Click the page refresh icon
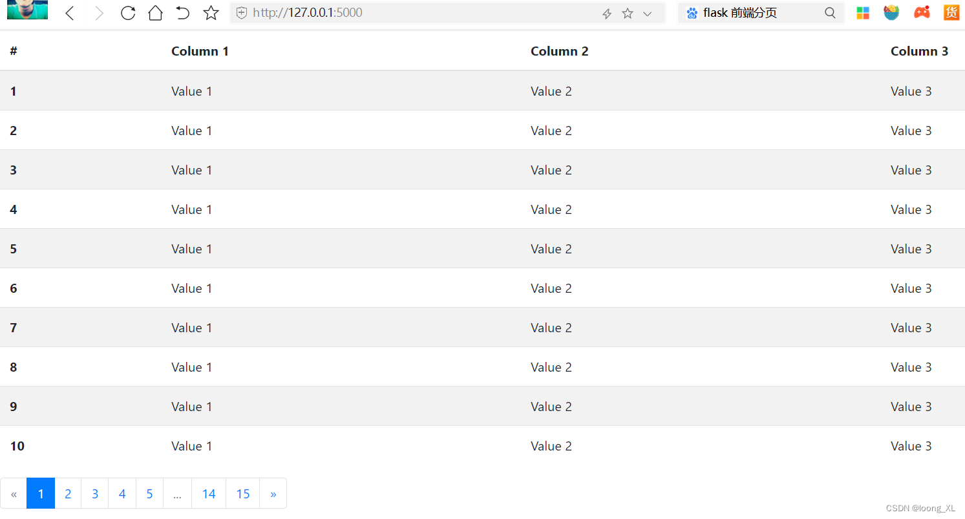The width and height of the screenshot is (965, 519). tap(128, 12)
